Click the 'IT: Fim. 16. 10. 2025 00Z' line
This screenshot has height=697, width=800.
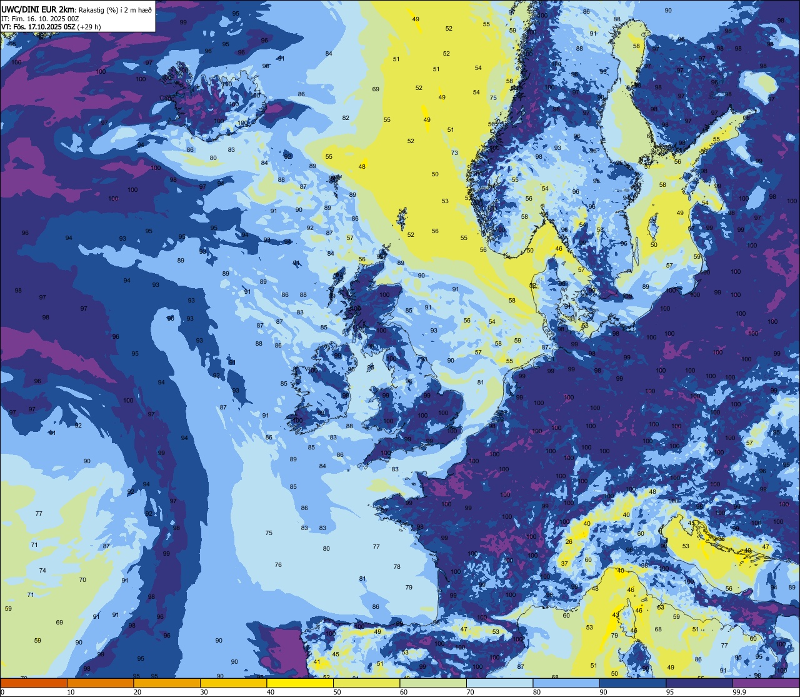[x=41, y=19]
